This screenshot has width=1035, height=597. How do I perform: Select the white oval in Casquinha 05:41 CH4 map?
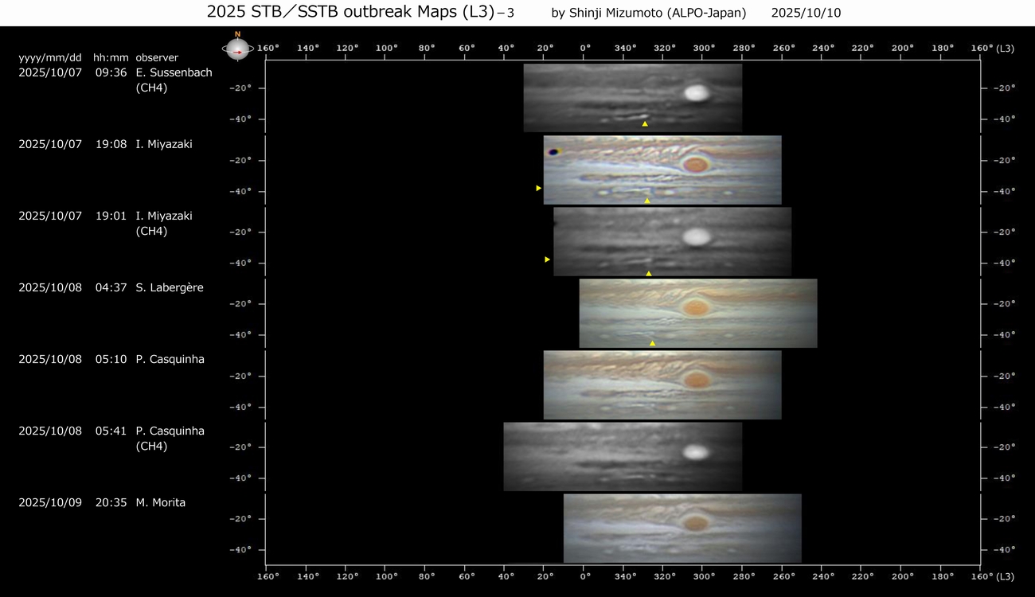tap(696, 452)
